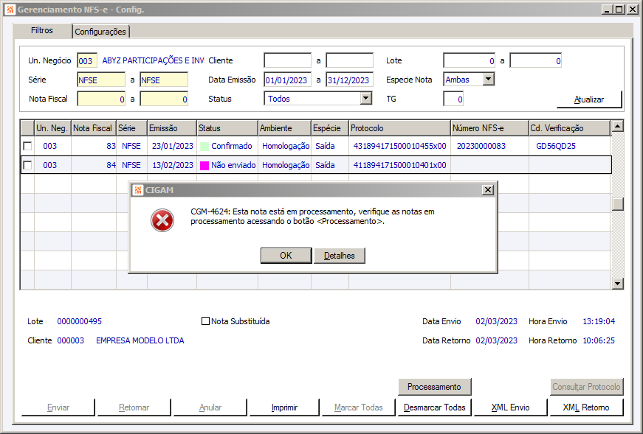Click emission date 23/01/2023 cell
The height and width of the screenshot is (434, 643).
[x=173, y=146]
